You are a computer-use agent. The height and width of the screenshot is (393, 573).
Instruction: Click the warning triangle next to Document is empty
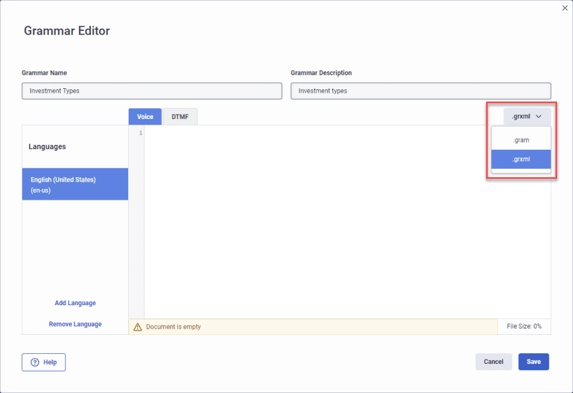click(137, 326)
